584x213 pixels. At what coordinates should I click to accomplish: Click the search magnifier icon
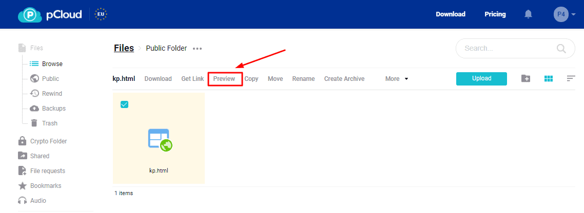(561, 48)
